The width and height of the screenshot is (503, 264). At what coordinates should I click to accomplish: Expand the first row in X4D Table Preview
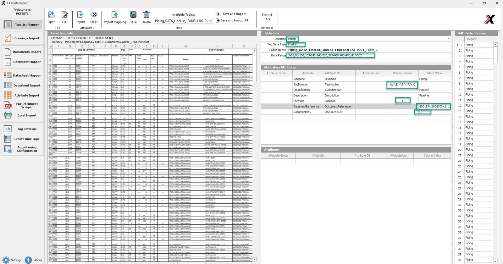[457, 45]
